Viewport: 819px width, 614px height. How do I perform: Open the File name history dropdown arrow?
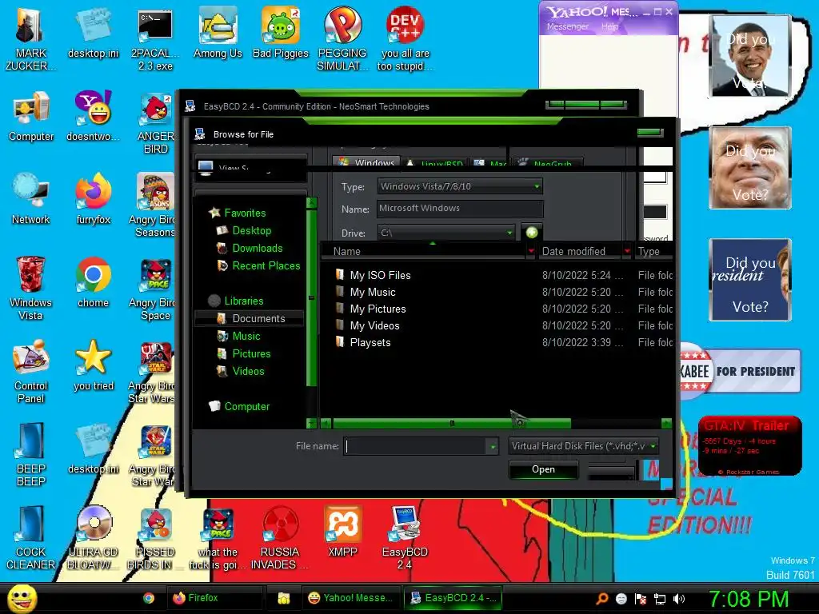coord(493,446)
